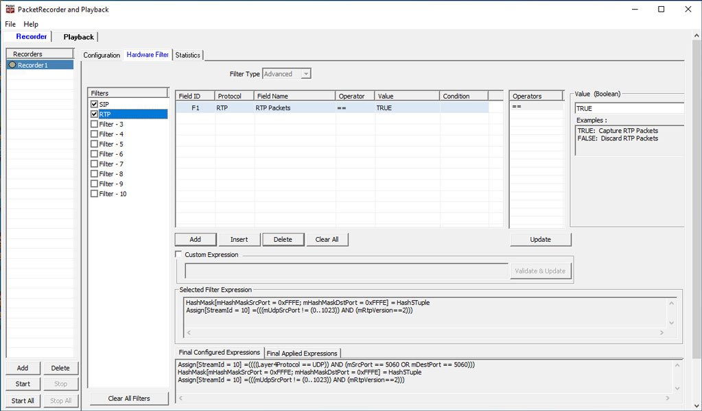702x411 pixels.
Task: Click the Field ID column header
Action: (195, 96)
